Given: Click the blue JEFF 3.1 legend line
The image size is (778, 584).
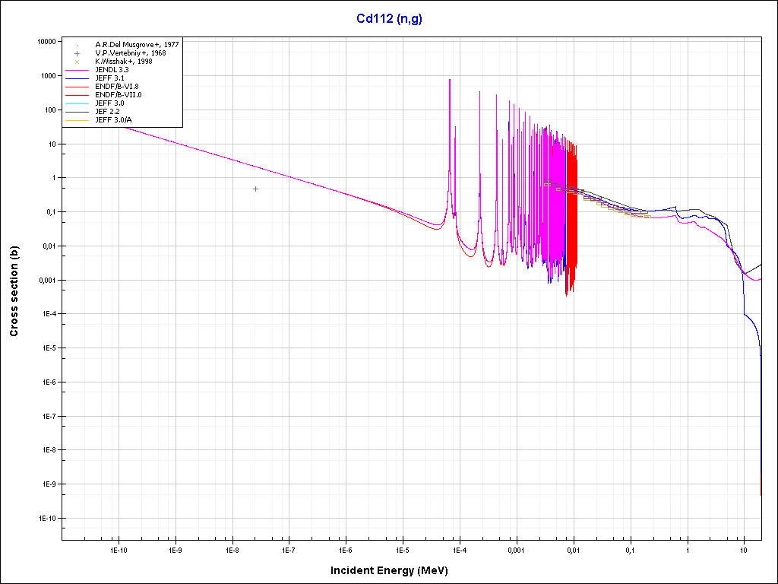Looking at the screenshot, I should [x=77, y=78].
